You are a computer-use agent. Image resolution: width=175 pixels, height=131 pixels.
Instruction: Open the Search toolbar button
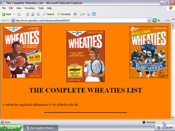tap(48, 14)
